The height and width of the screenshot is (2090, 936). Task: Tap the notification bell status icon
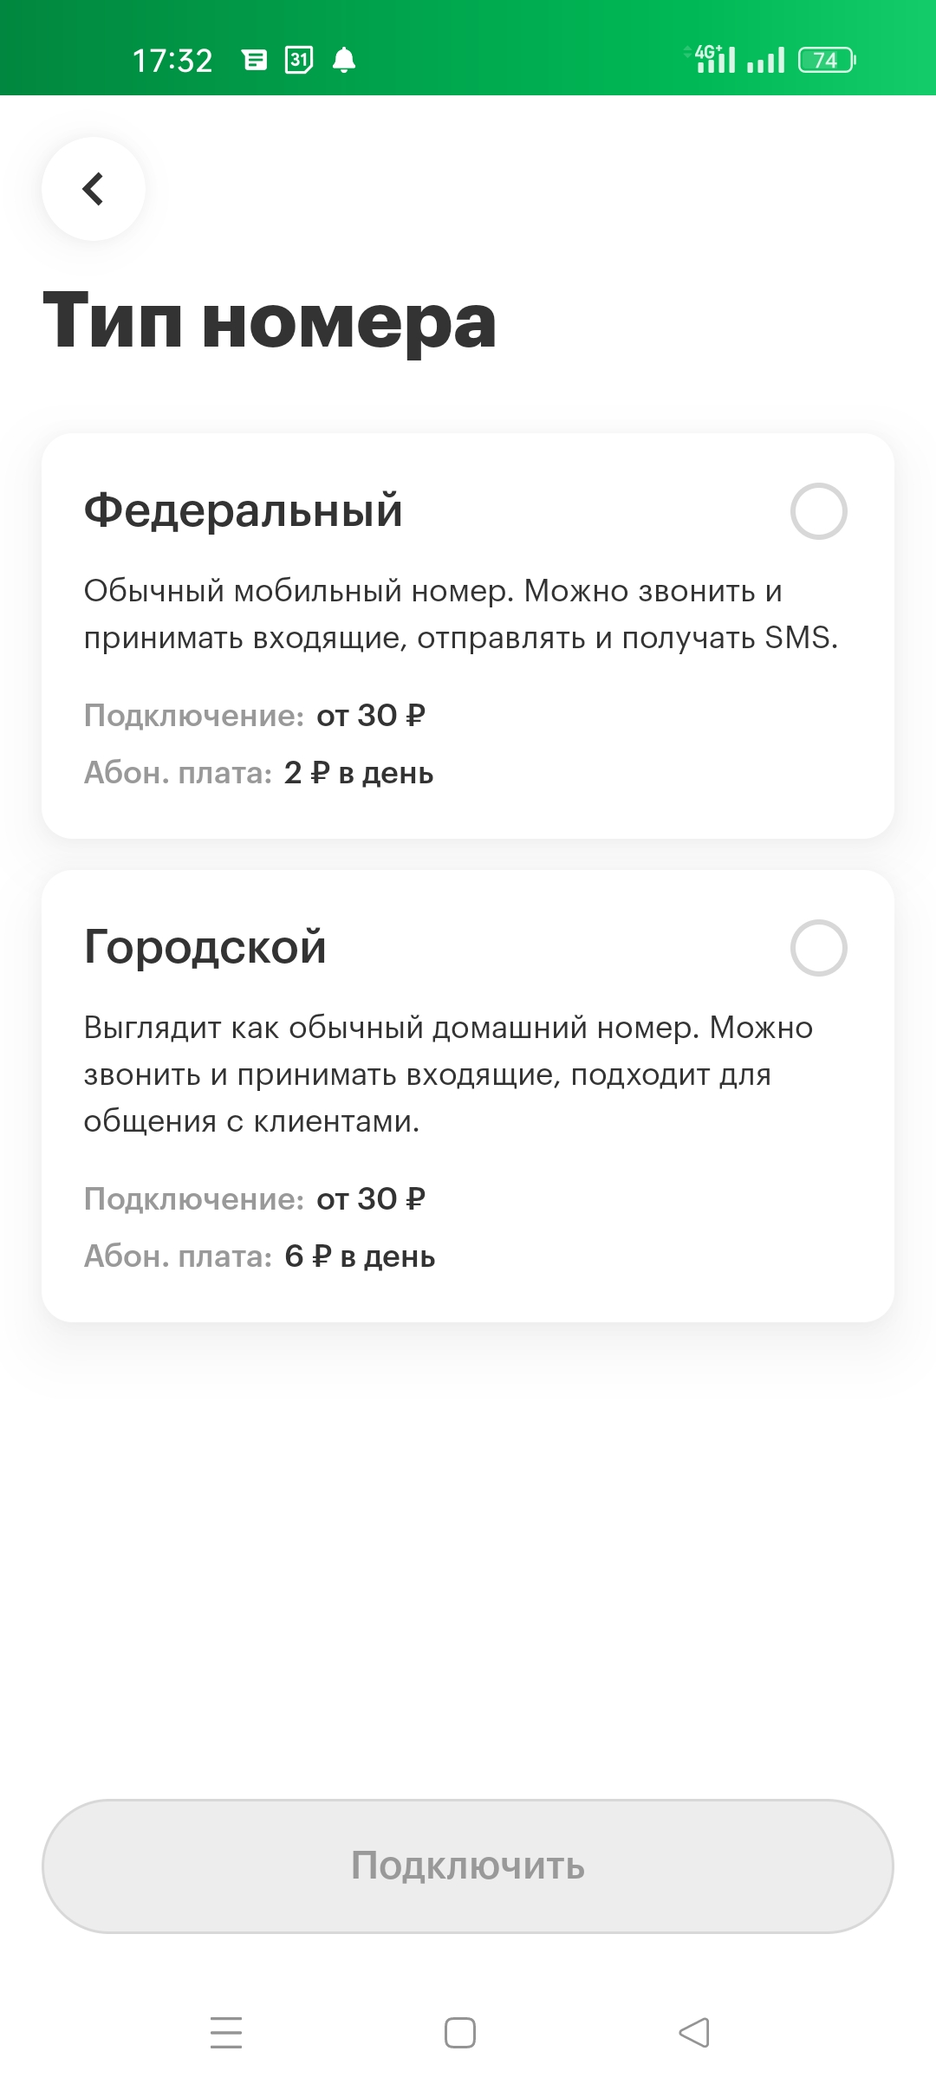coord(344,60)
